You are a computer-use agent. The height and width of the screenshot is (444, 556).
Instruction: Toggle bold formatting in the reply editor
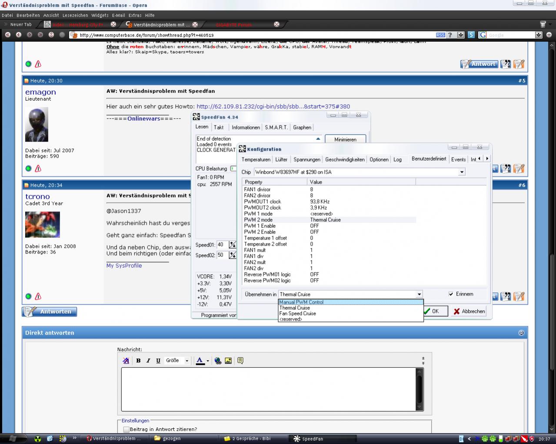tap(138, 361)
